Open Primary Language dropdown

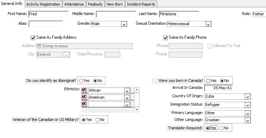point(248,113)
